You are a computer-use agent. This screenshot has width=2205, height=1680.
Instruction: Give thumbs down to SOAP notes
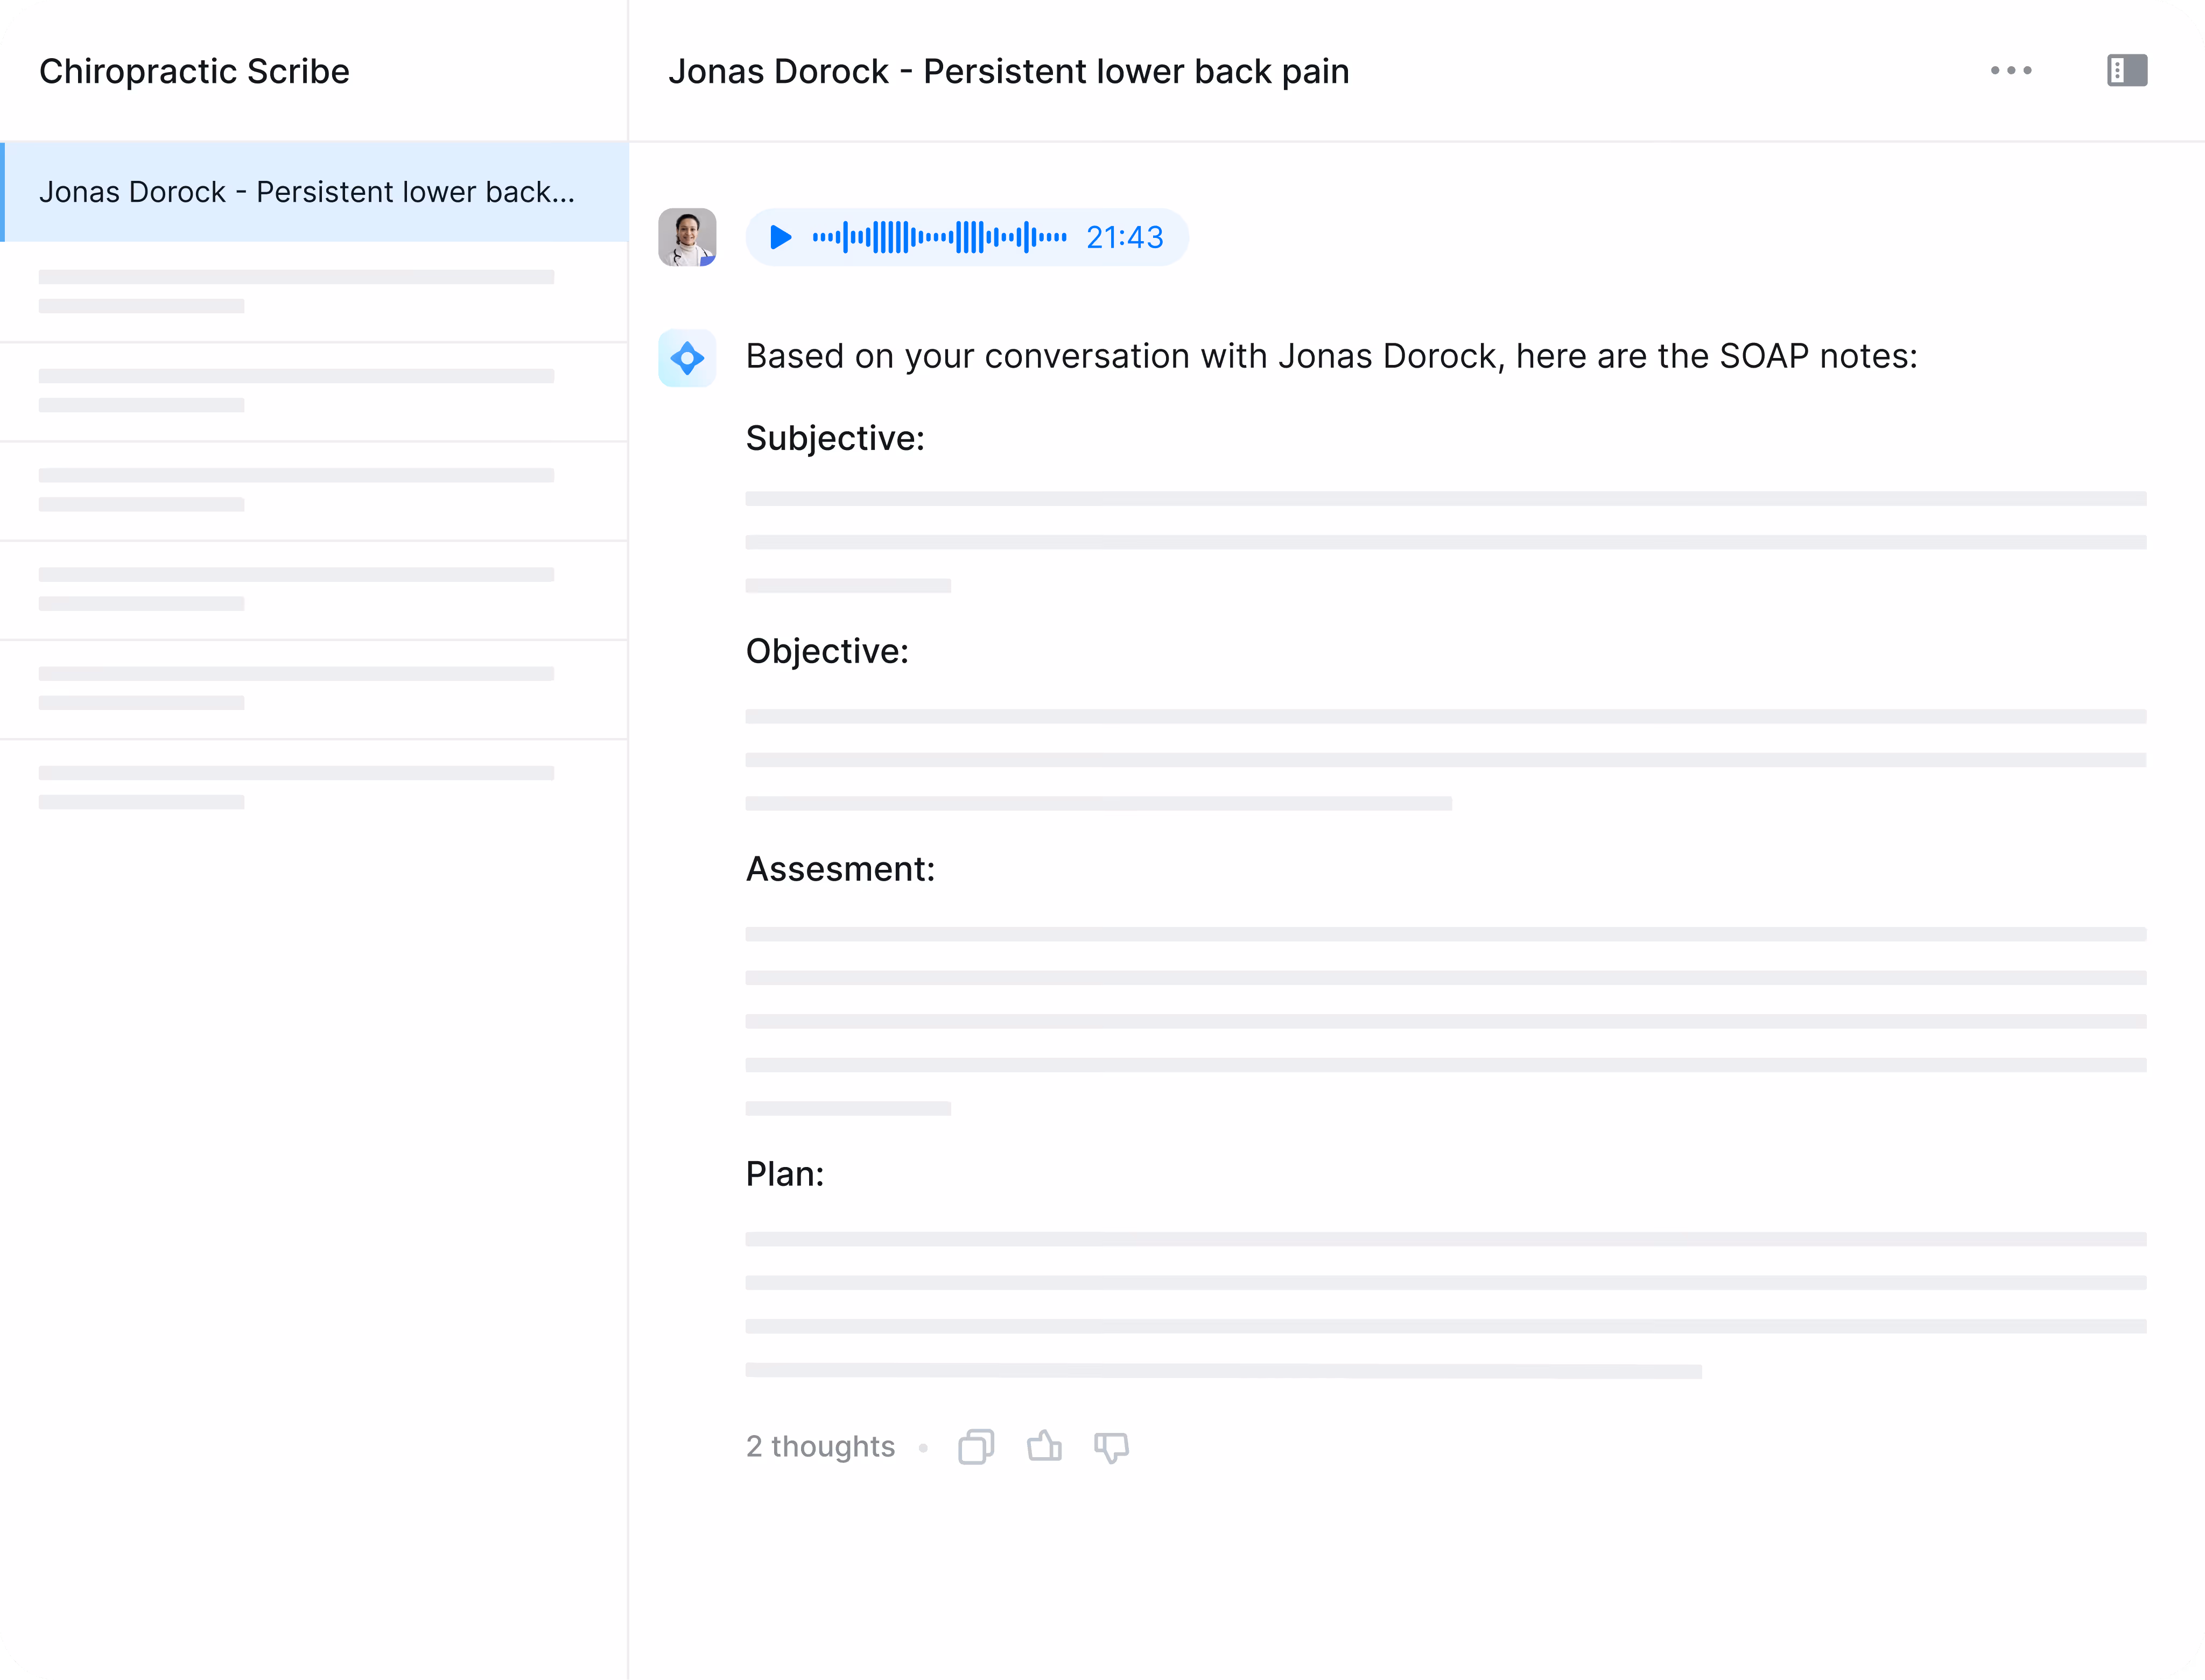tap(1111, 1447)
